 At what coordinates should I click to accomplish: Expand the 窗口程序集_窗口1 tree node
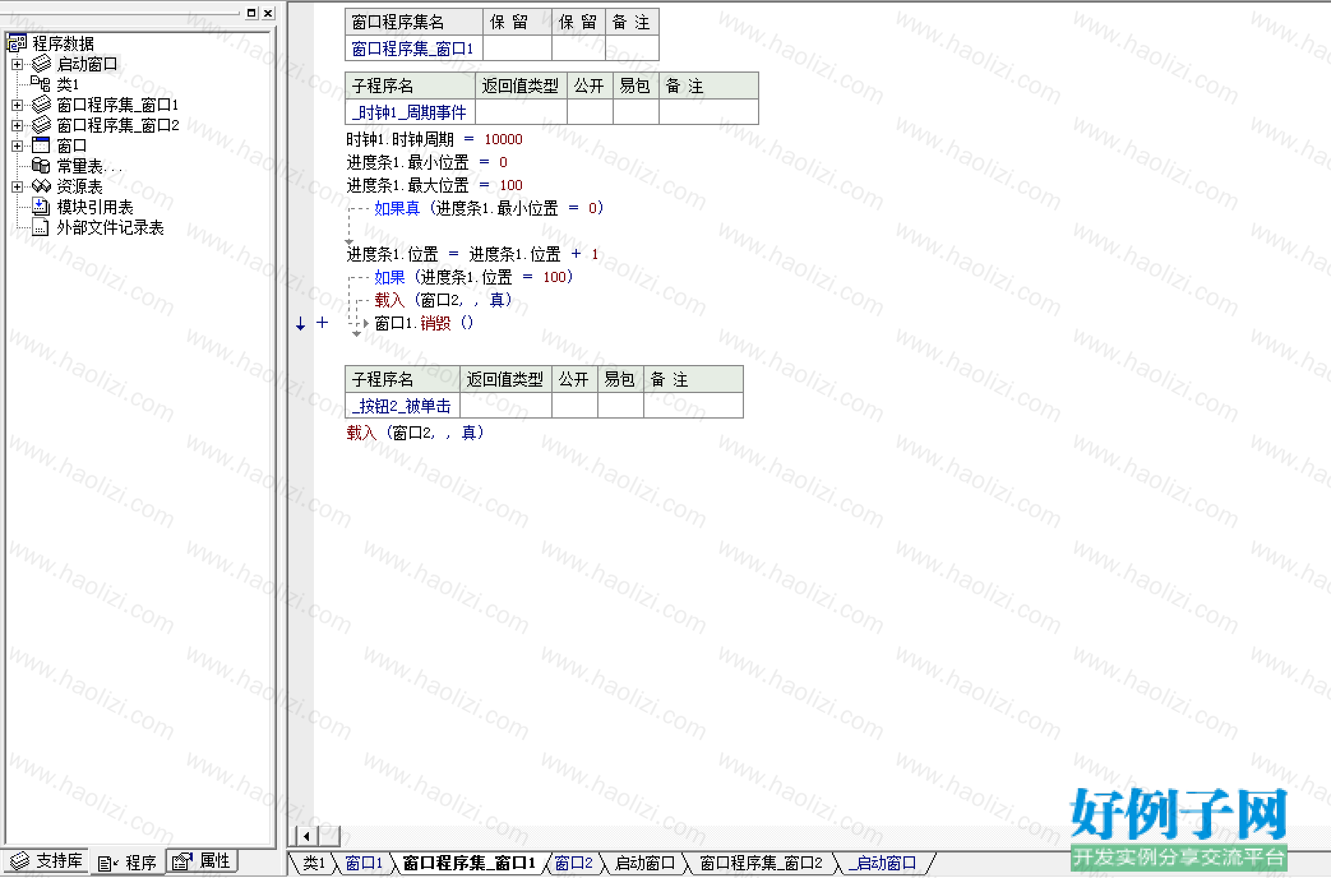pyautogui.click(x=17, y=105)
